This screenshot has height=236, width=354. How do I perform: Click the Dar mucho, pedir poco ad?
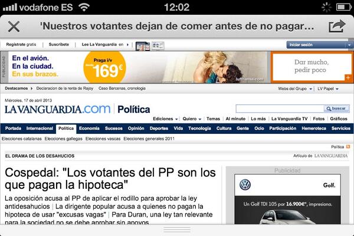coord(312,67)
